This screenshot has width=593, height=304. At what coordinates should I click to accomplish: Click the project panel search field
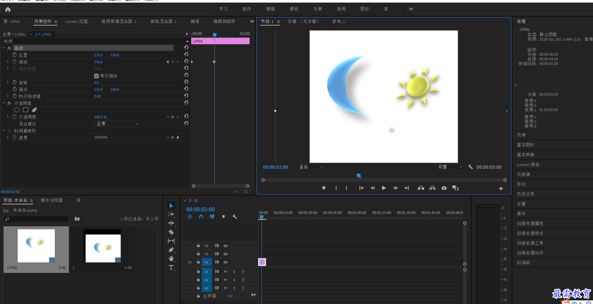click(36, 219)
